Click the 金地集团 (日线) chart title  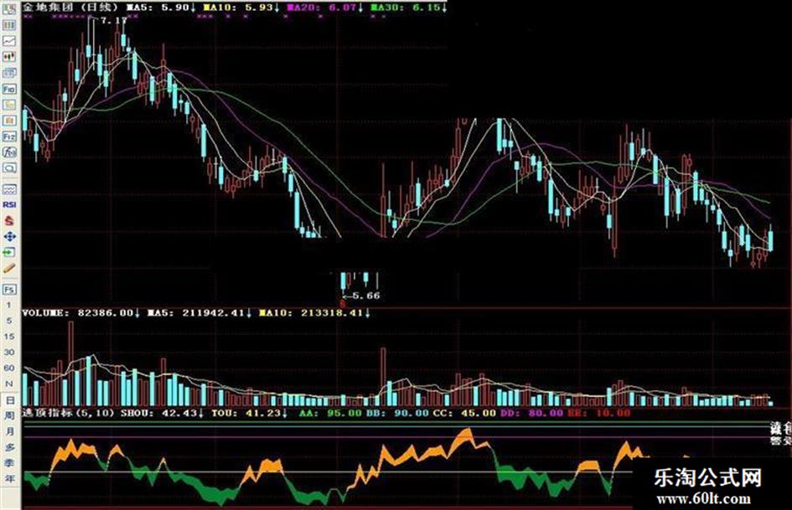pyautogui.click(x=70, y=8)
